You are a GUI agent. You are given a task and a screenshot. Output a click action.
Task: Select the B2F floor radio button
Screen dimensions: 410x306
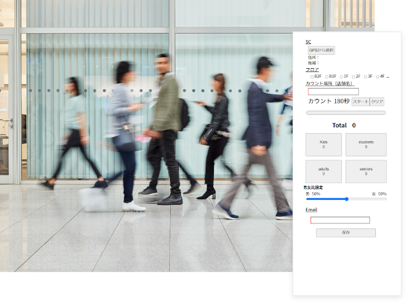pyautogui.click(x=312, y=77)
